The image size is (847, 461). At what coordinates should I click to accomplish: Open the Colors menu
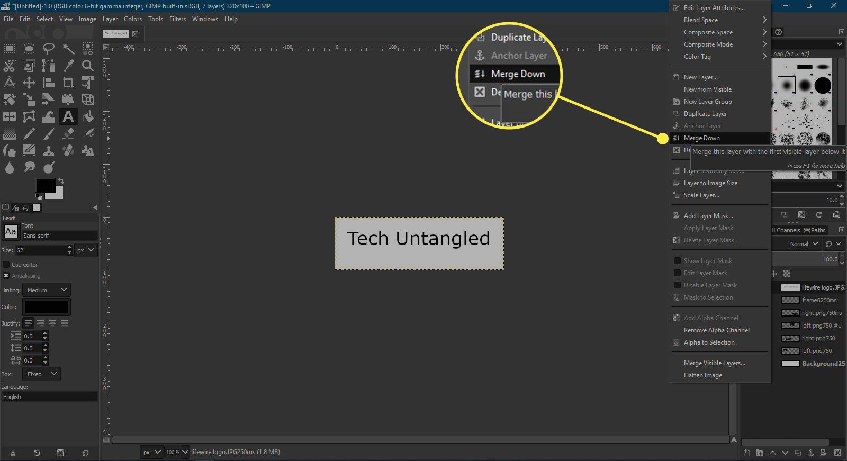click(x=133, y=19)
